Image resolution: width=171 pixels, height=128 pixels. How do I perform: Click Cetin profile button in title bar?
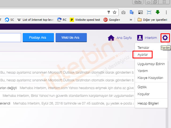coord(138,2)
